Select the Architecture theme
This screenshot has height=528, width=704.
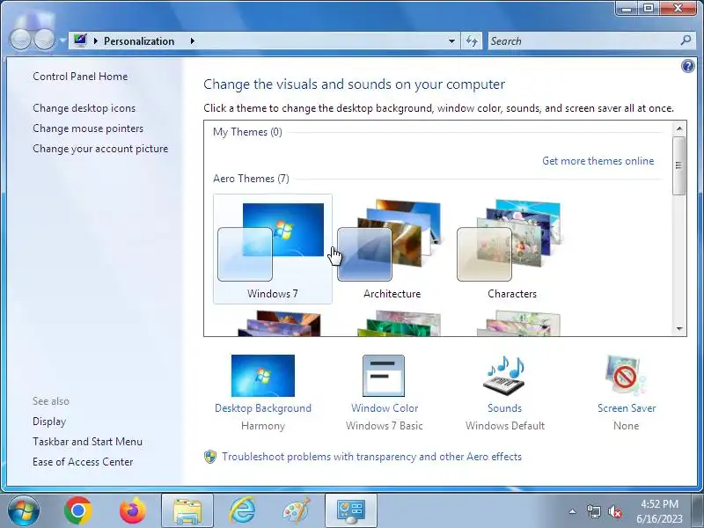click(392, 249)
